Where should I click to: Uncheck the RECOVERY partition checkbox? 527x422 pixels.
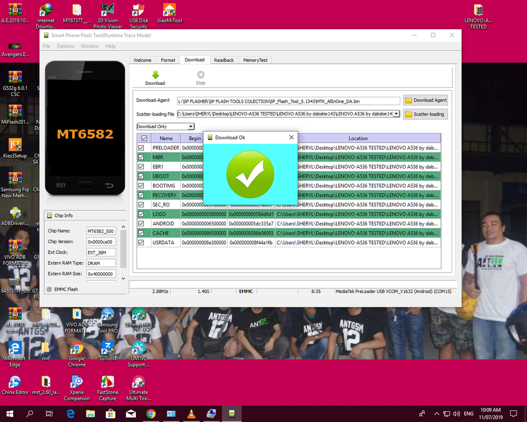pos(141,195)
